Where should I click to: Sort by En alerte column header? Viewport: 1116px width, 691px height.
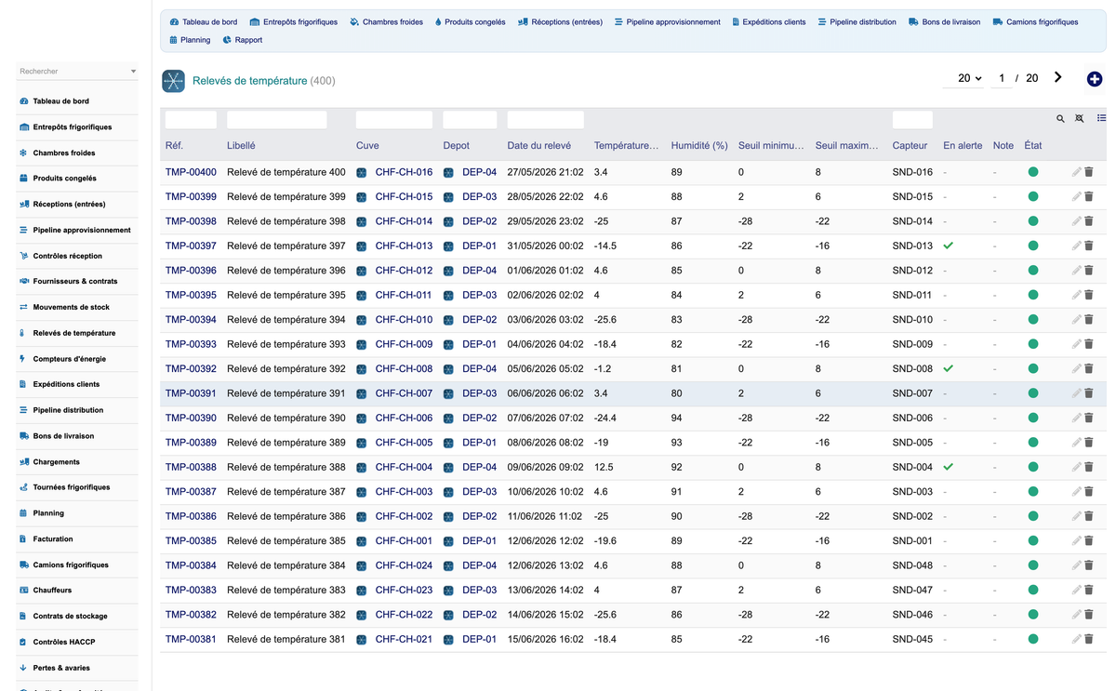click(963, 145)
